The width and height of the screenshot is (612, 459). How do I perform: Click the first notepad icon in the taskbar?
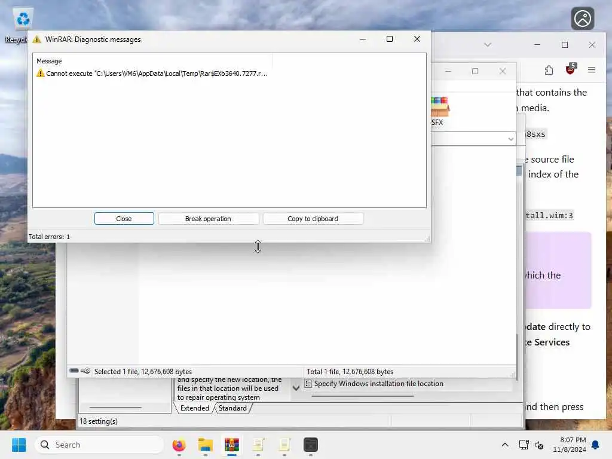tap(258, 445)
